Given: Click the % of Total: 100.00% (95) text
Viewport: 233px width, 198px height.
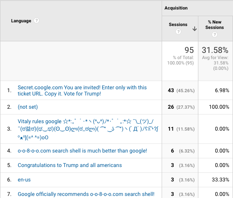Looking at the screenshot, I should pyautogui.click(x=181, y=60).
